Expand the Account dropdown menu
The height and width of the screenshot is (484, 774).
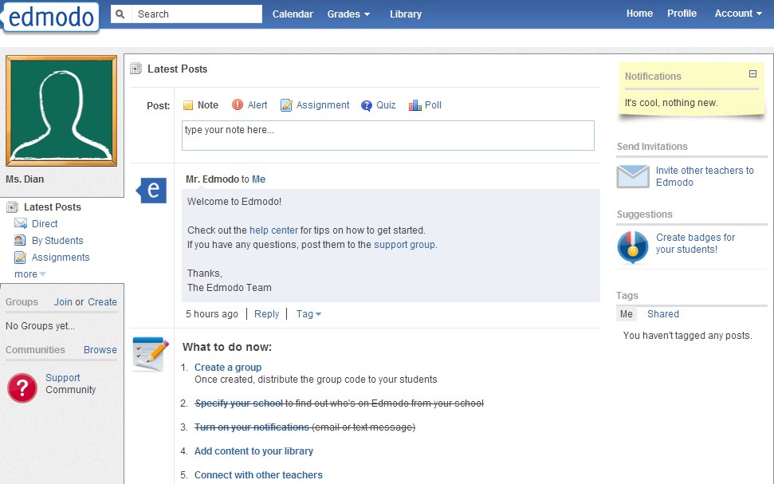coord(738,14)
